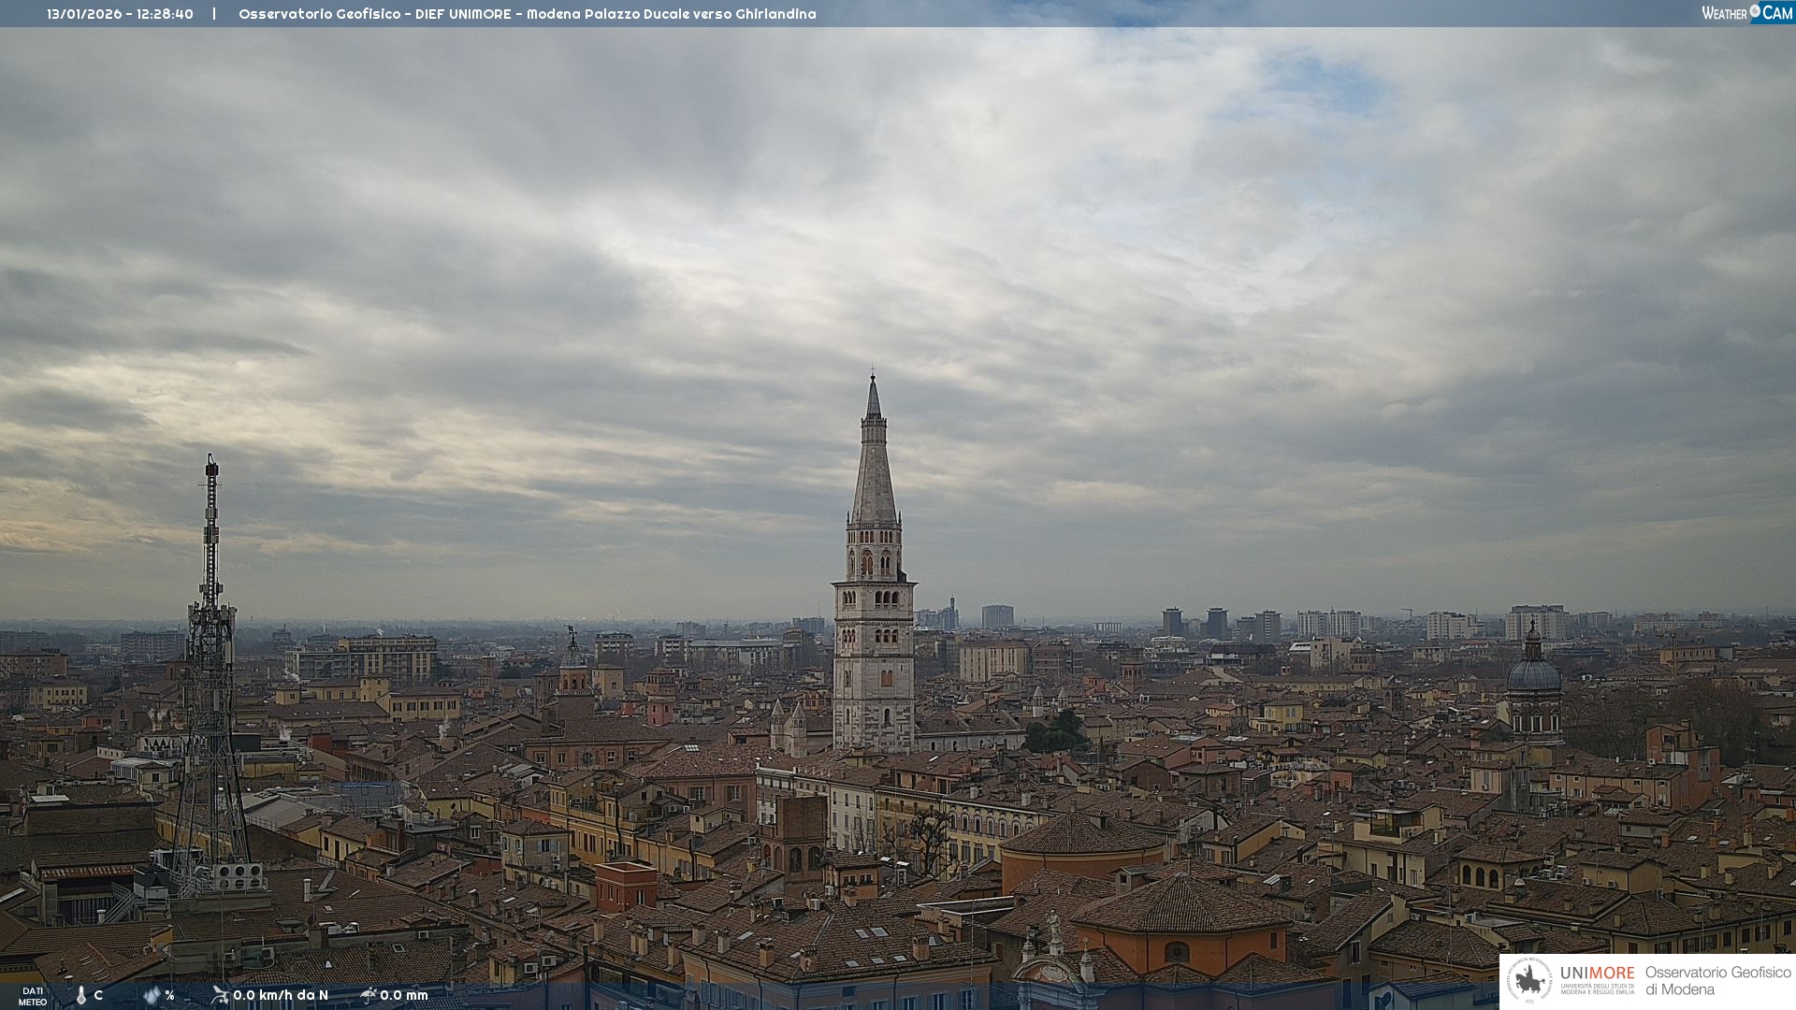Select the 0.0 km/h da N wind reading
1796x1010 pixels.
[x=281, y=995]
